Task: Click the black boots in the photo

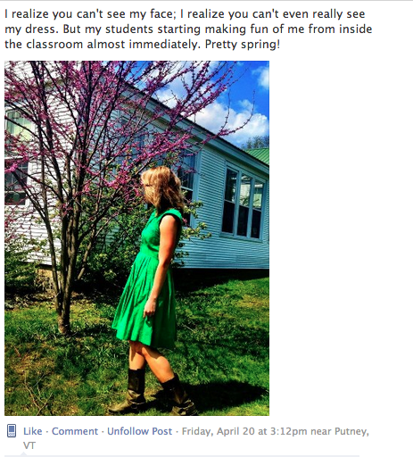Action: (153, 393)
